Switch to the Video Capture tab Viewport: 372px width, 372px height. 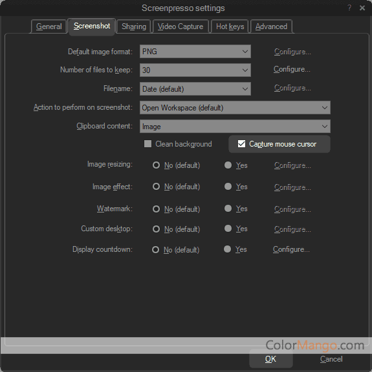pos(181,26)
